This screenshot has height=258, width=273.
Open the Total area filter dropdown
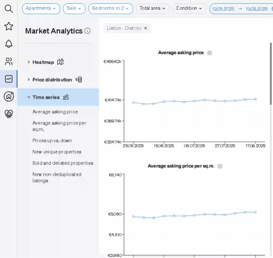coord(152,8)
